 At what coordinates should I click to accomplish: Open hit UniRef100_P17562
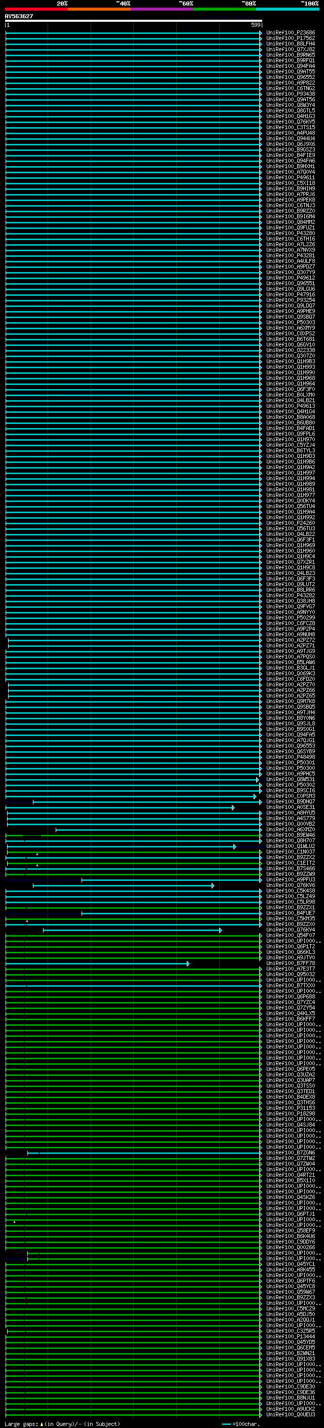click(x=290, y=38)
